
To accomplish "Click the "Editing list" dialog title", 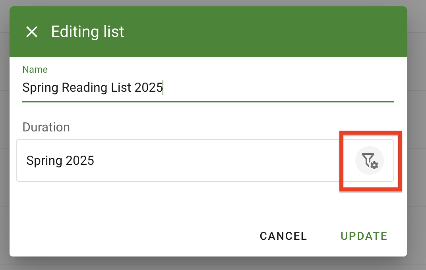I will coord(87,32).
